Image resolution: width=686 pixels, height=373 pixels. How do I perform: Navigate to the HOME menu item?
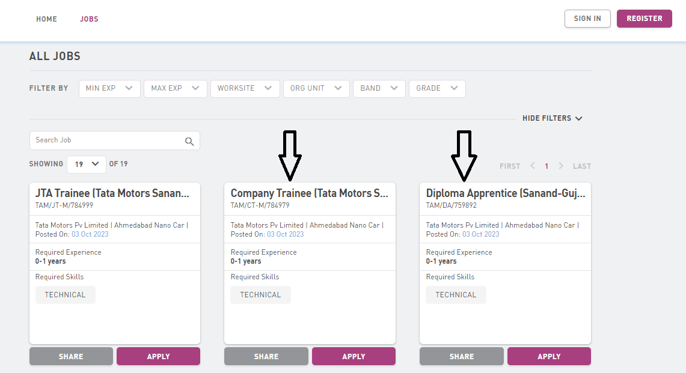coord(46,19)
